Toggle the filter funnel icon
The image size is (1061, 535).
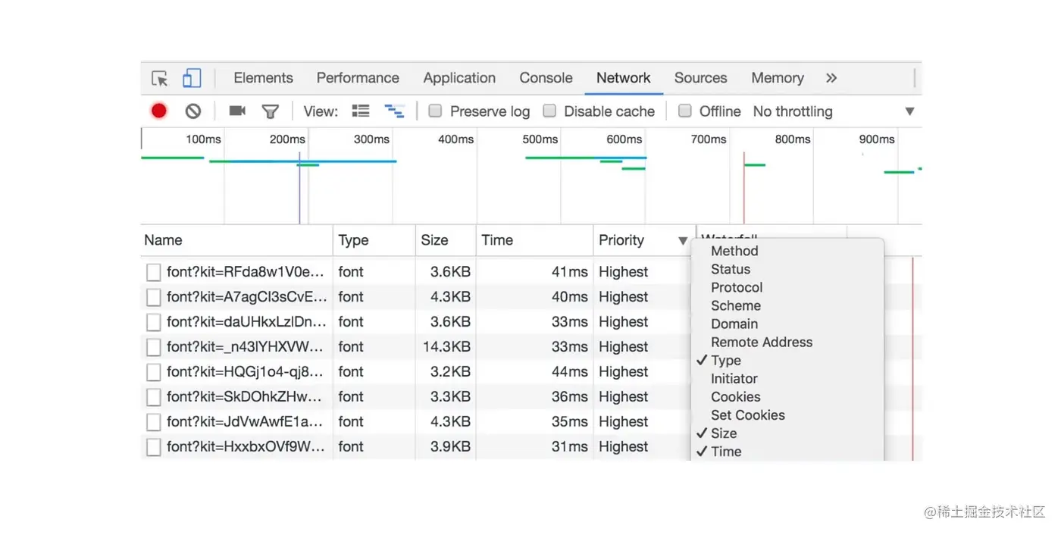(270, 111)
